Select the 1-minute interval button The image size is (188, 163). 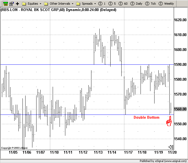pyautogui.click(x=102, y=4)
